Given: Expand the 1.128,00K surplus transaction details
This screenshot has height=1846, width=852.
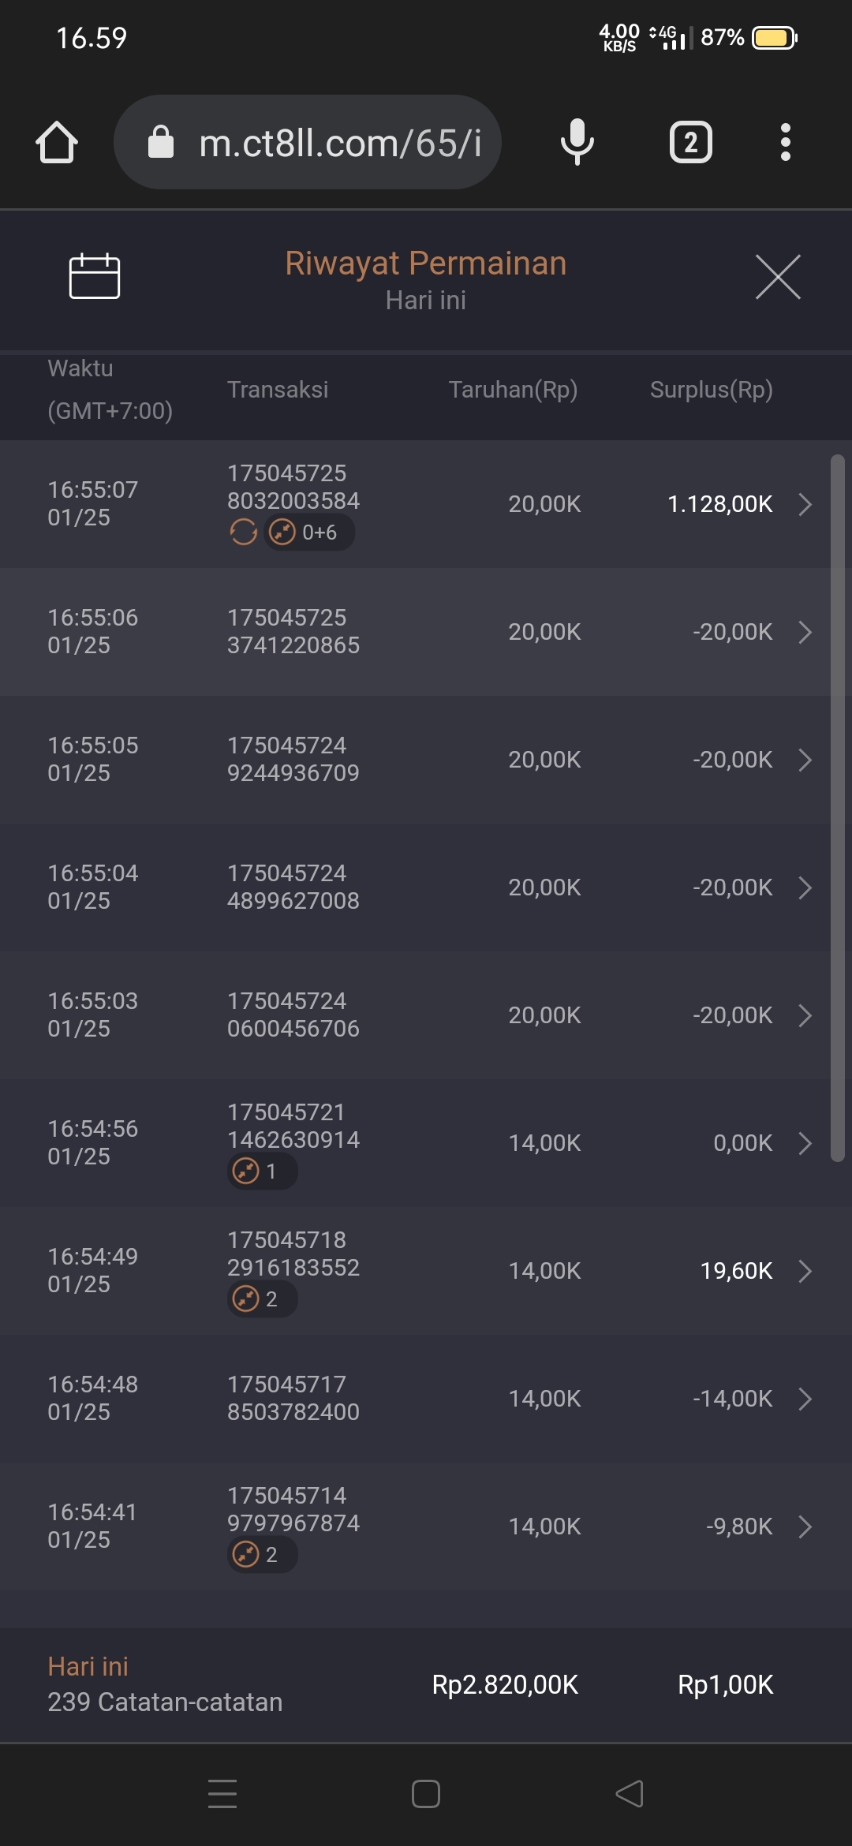Looking at the screenshot, I should (x=805, y=504).
